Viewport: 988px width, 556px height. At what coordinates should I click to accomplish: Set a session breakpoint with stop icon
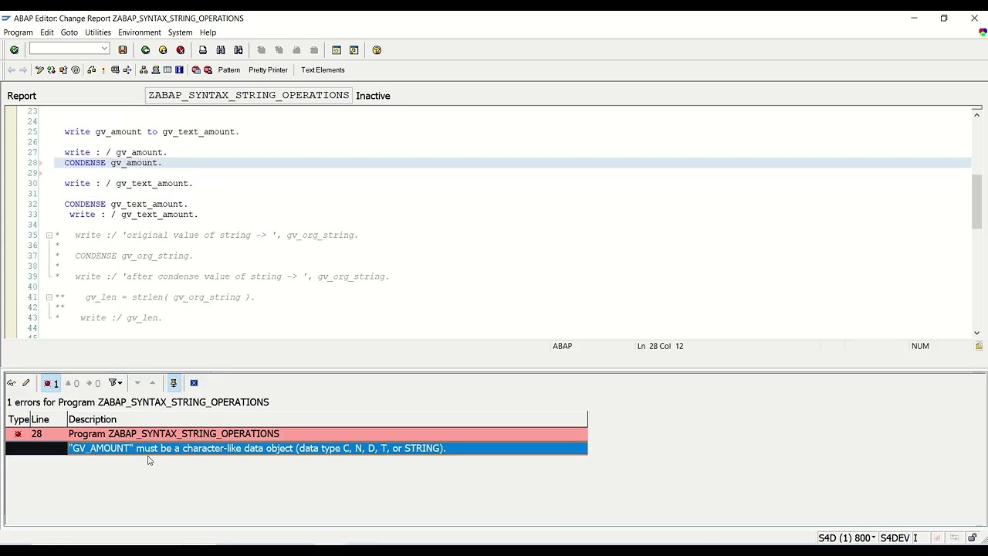click(x=196, y=70)
